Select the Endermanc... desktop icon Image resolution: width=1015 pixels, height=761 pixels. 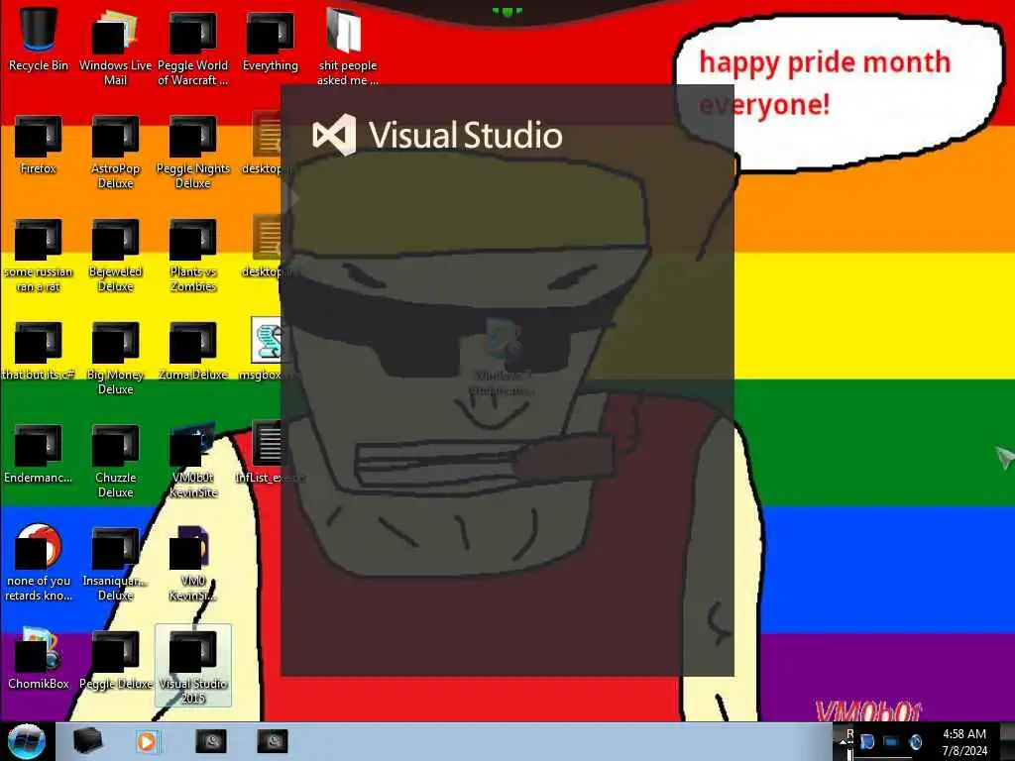[x=39, y=454]
